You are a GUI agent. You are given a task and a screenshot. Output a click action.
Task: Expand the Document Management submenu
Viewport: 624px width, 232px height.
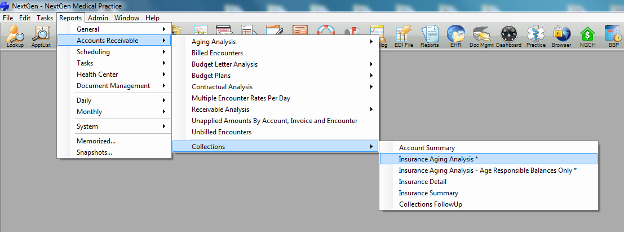click(x=114, y=86)
